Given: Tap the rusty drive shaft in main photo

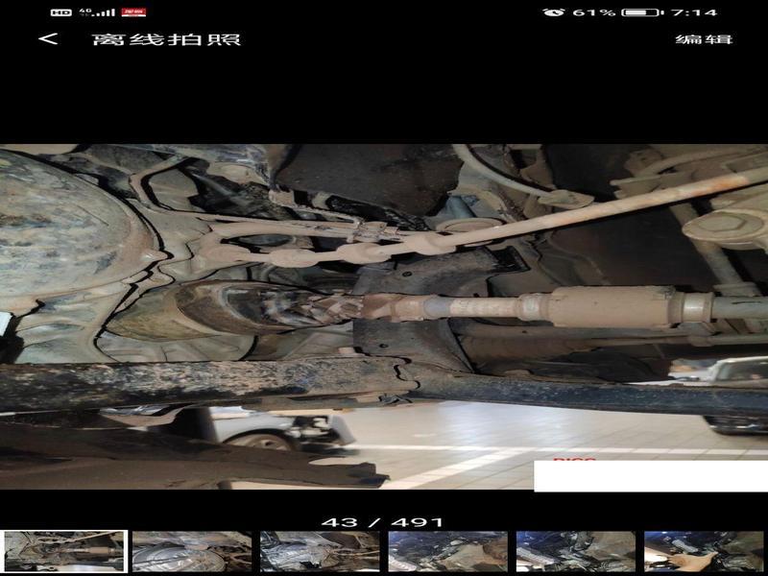Looking at the screenshot, I should pos(538,307).
